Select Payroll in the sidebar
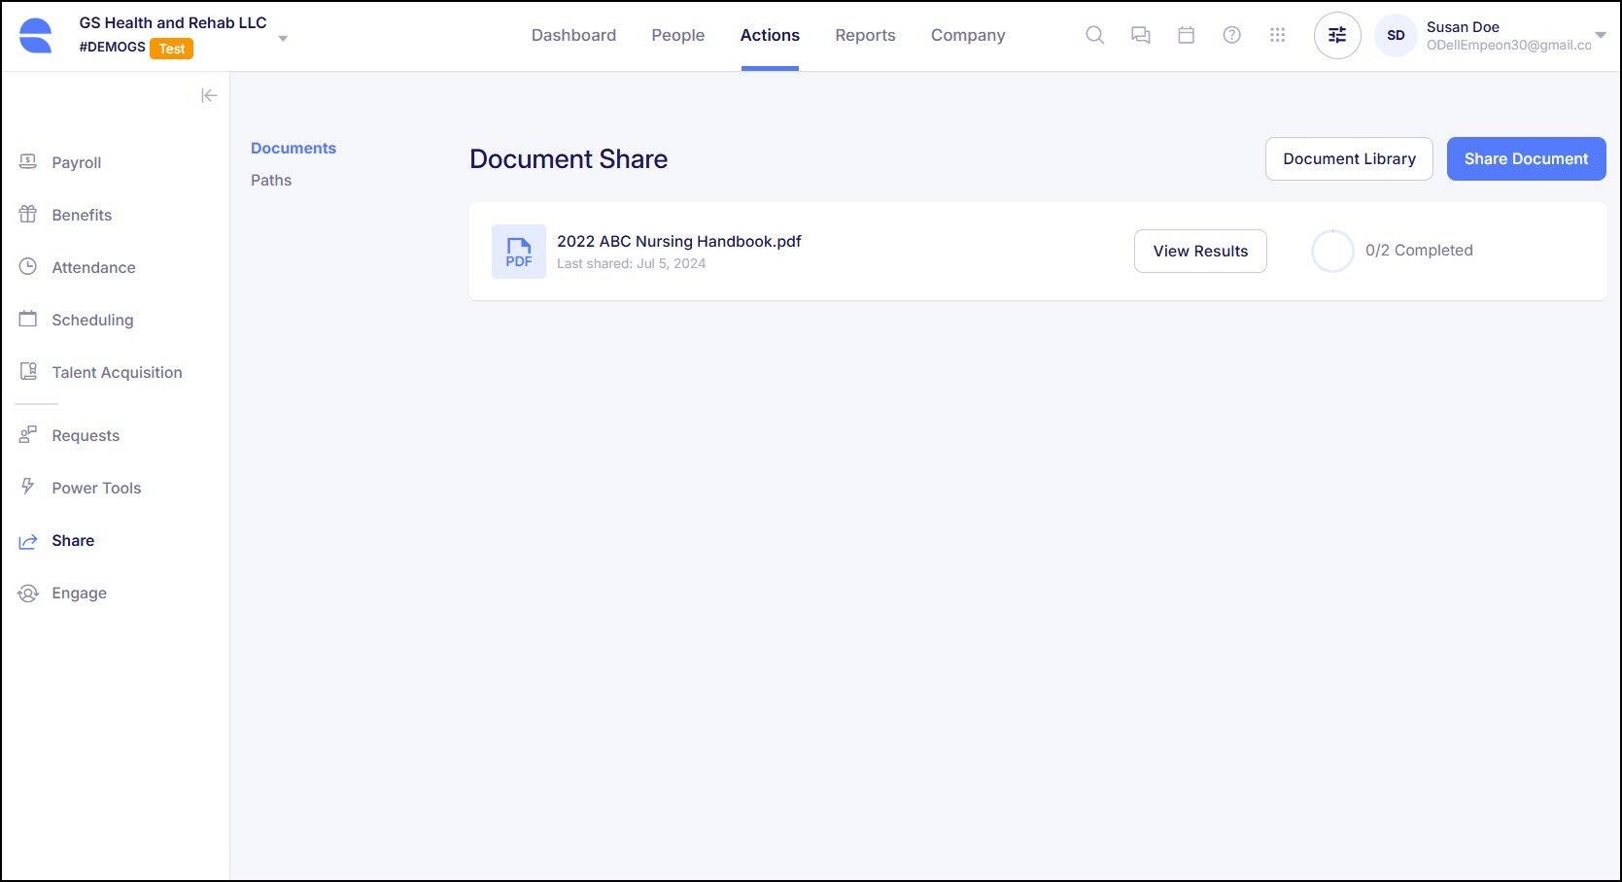This screenshot has width=1622, height=882. coord(76,162)
